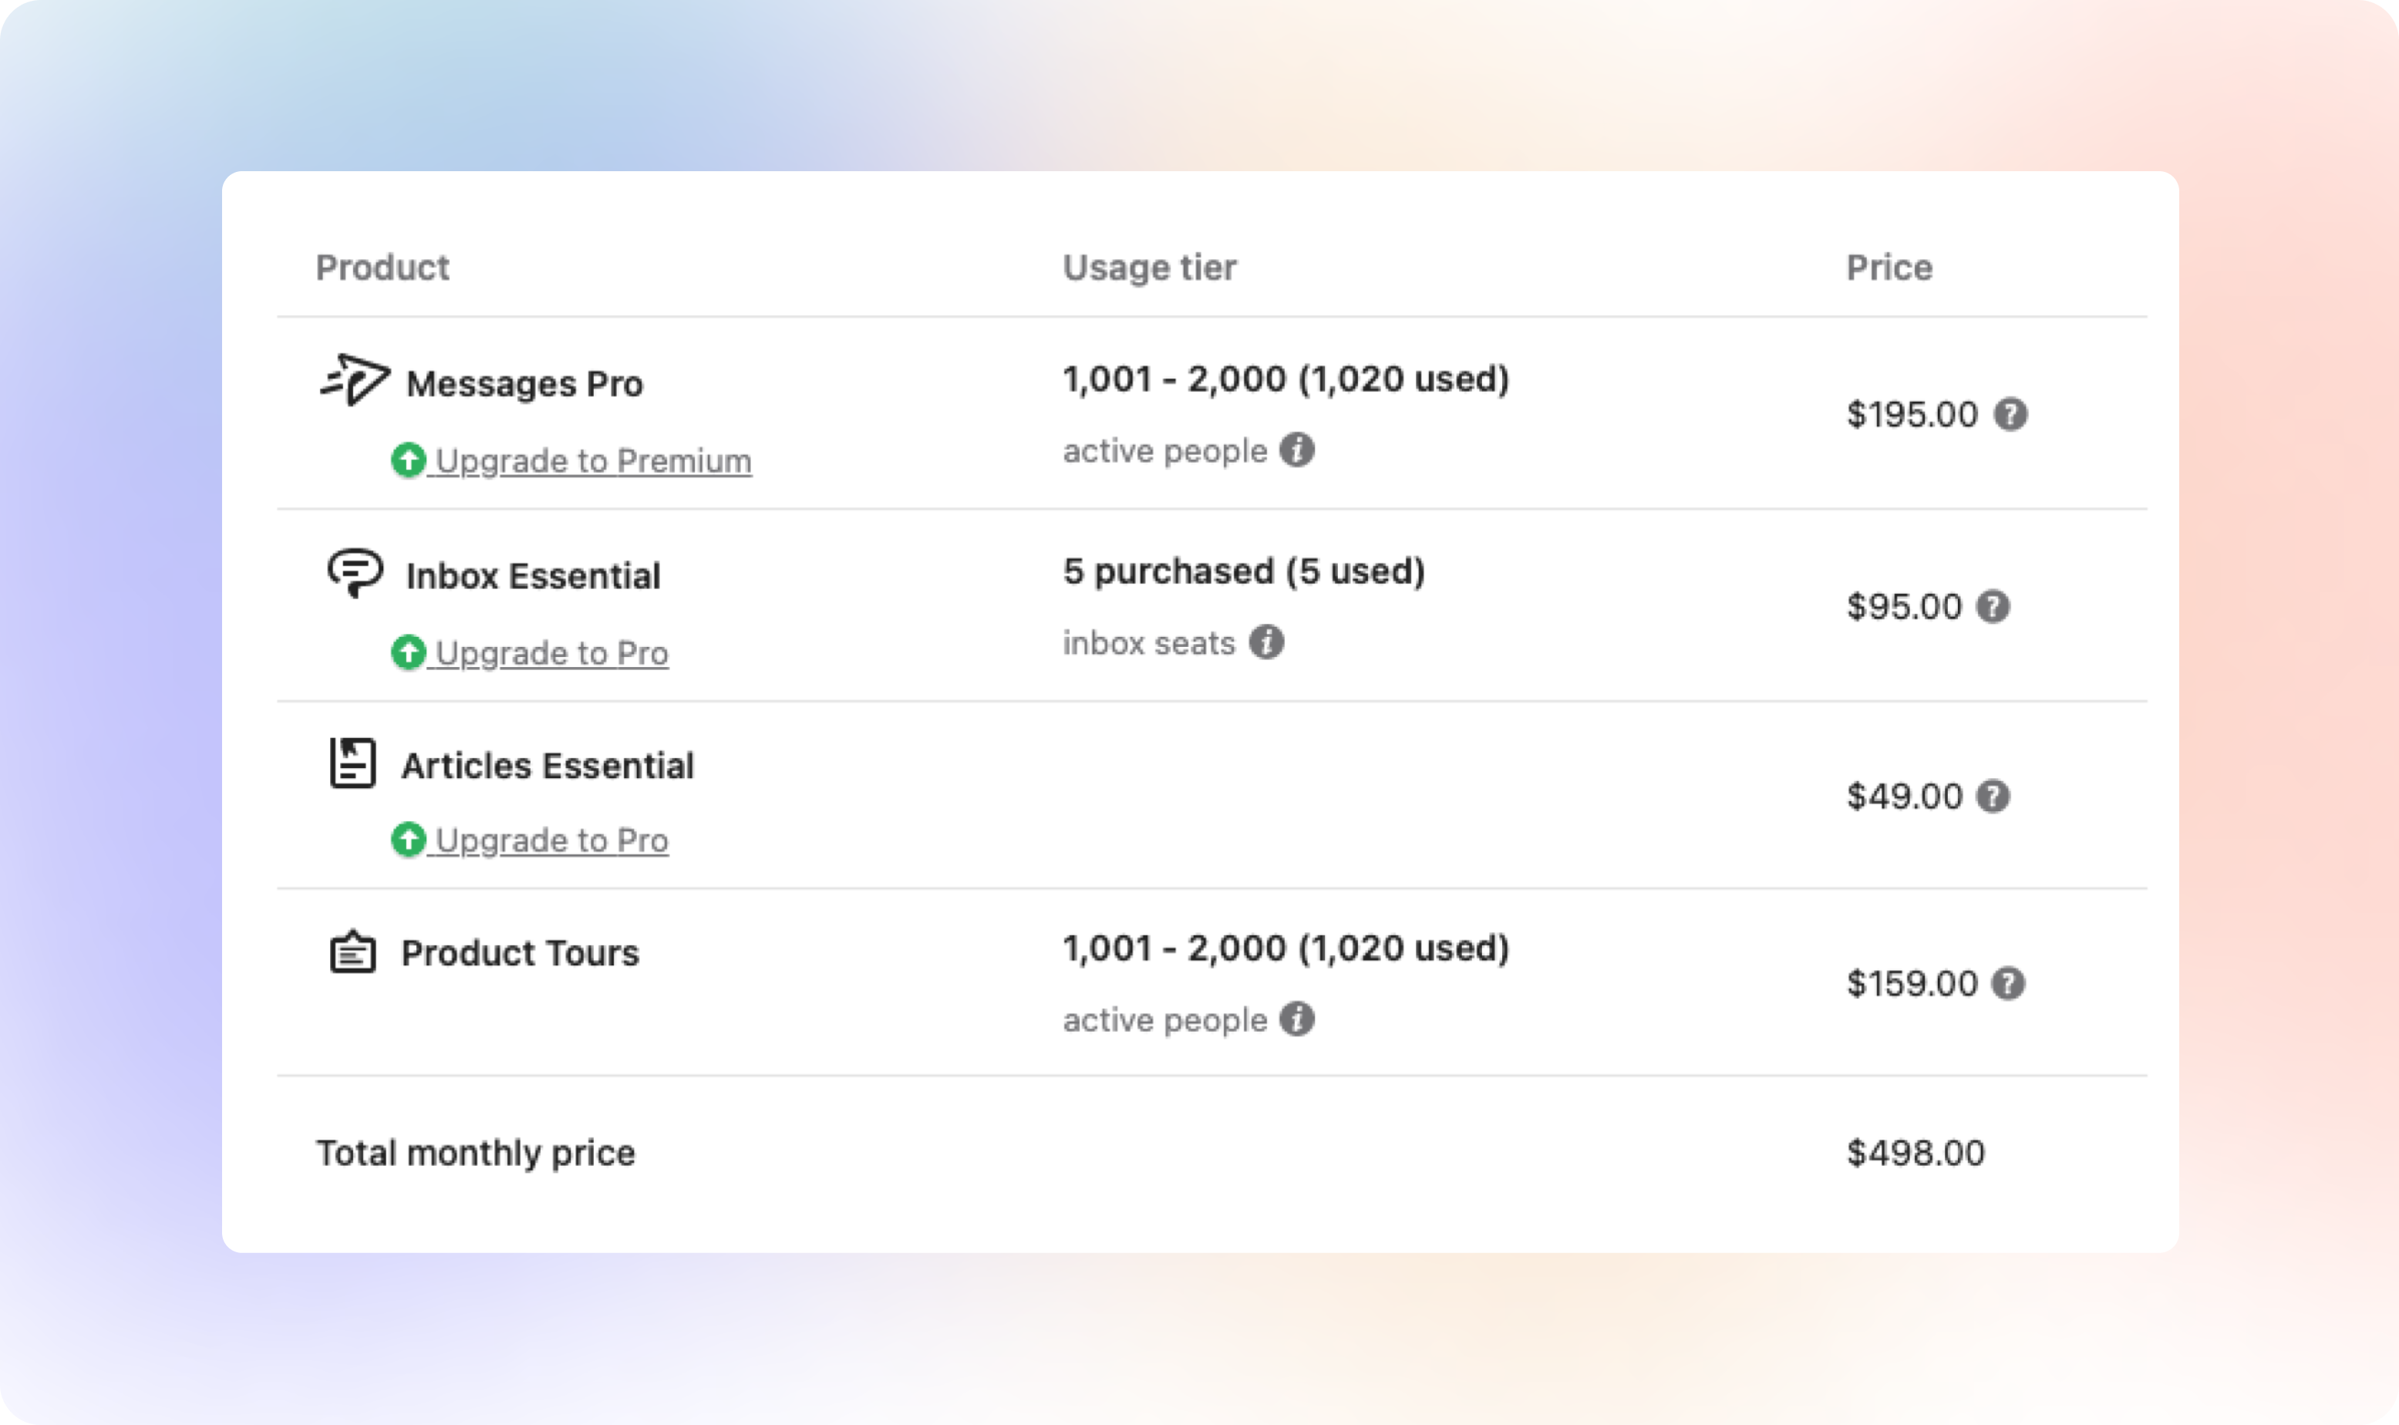Viewport: 2399px width, 1425px height.
Task: Follow the Upgrade to Premium link
Action: 593,461
